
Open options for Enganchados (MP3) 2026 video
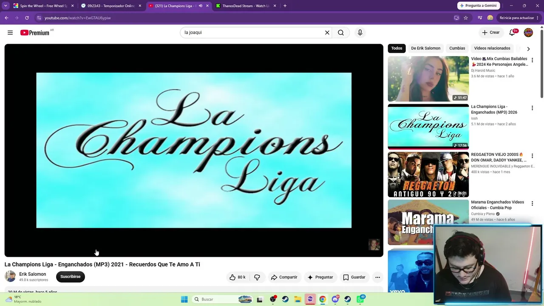click(x=532, y=108)
